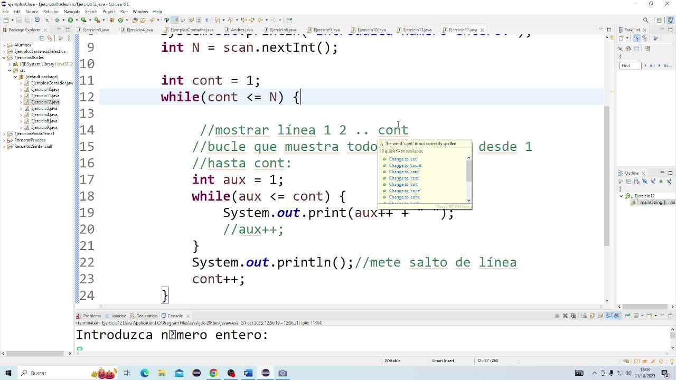Click the Search magnifier icon at top right
The image size is (676, 380).
[645, 20]
